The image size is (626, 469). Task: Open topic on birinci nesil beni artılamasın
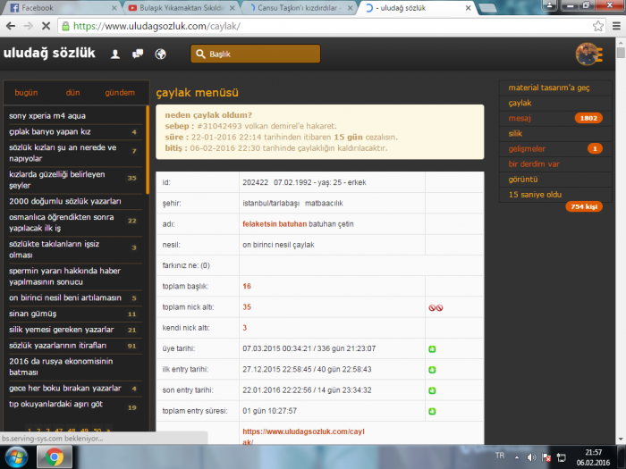tap(65, 297)
